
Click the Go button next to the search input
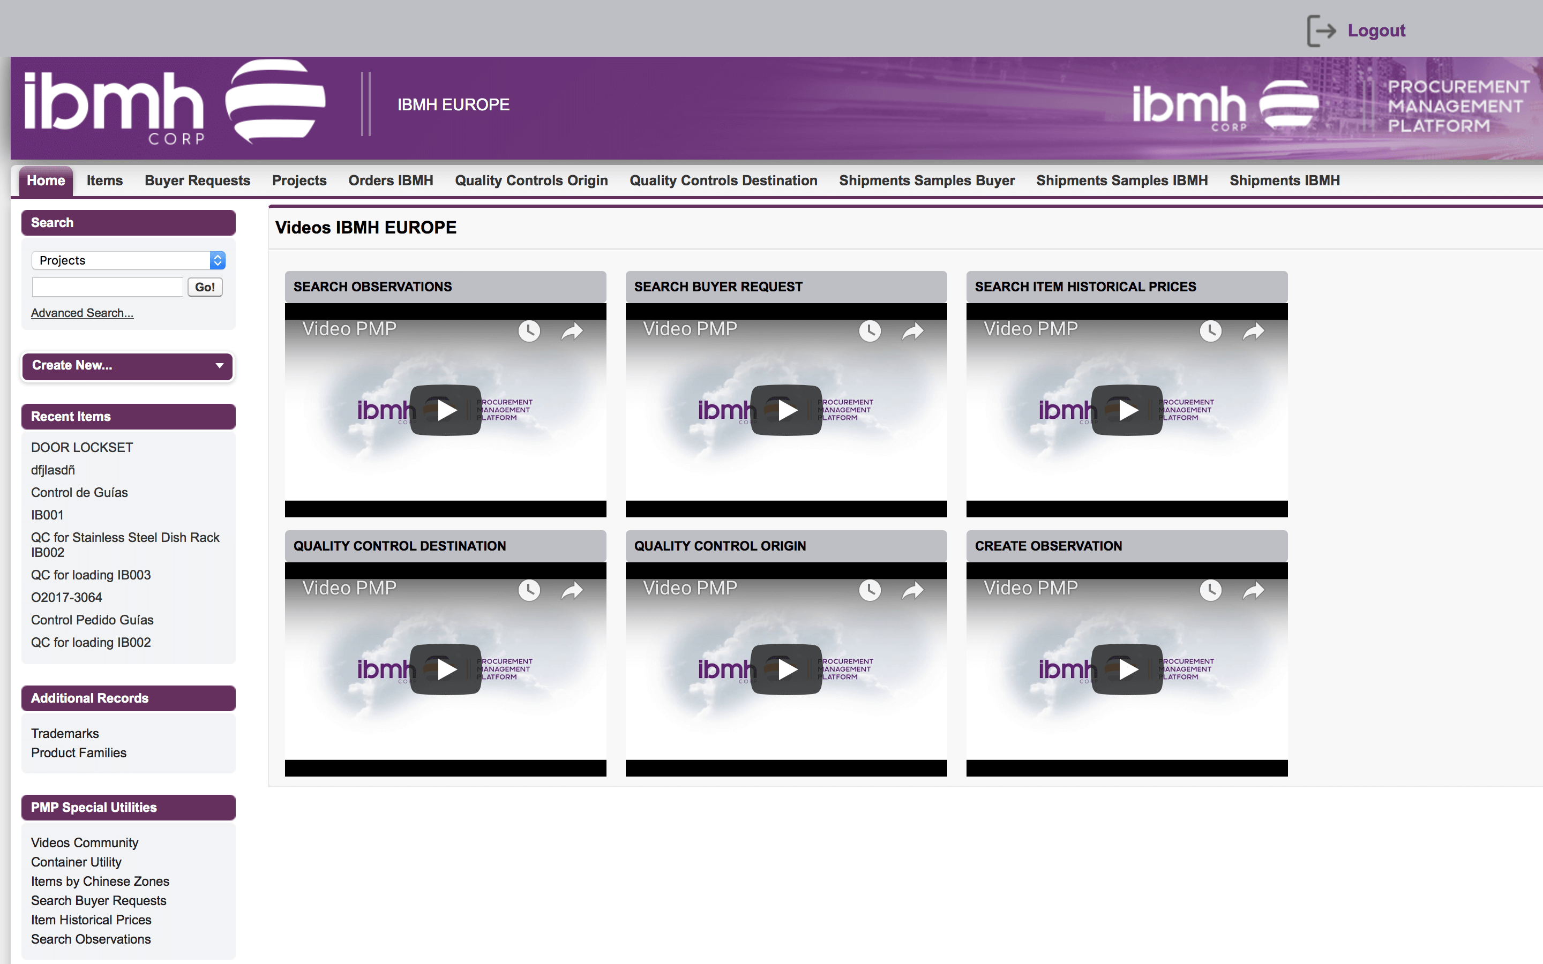[x=206, y=287]
